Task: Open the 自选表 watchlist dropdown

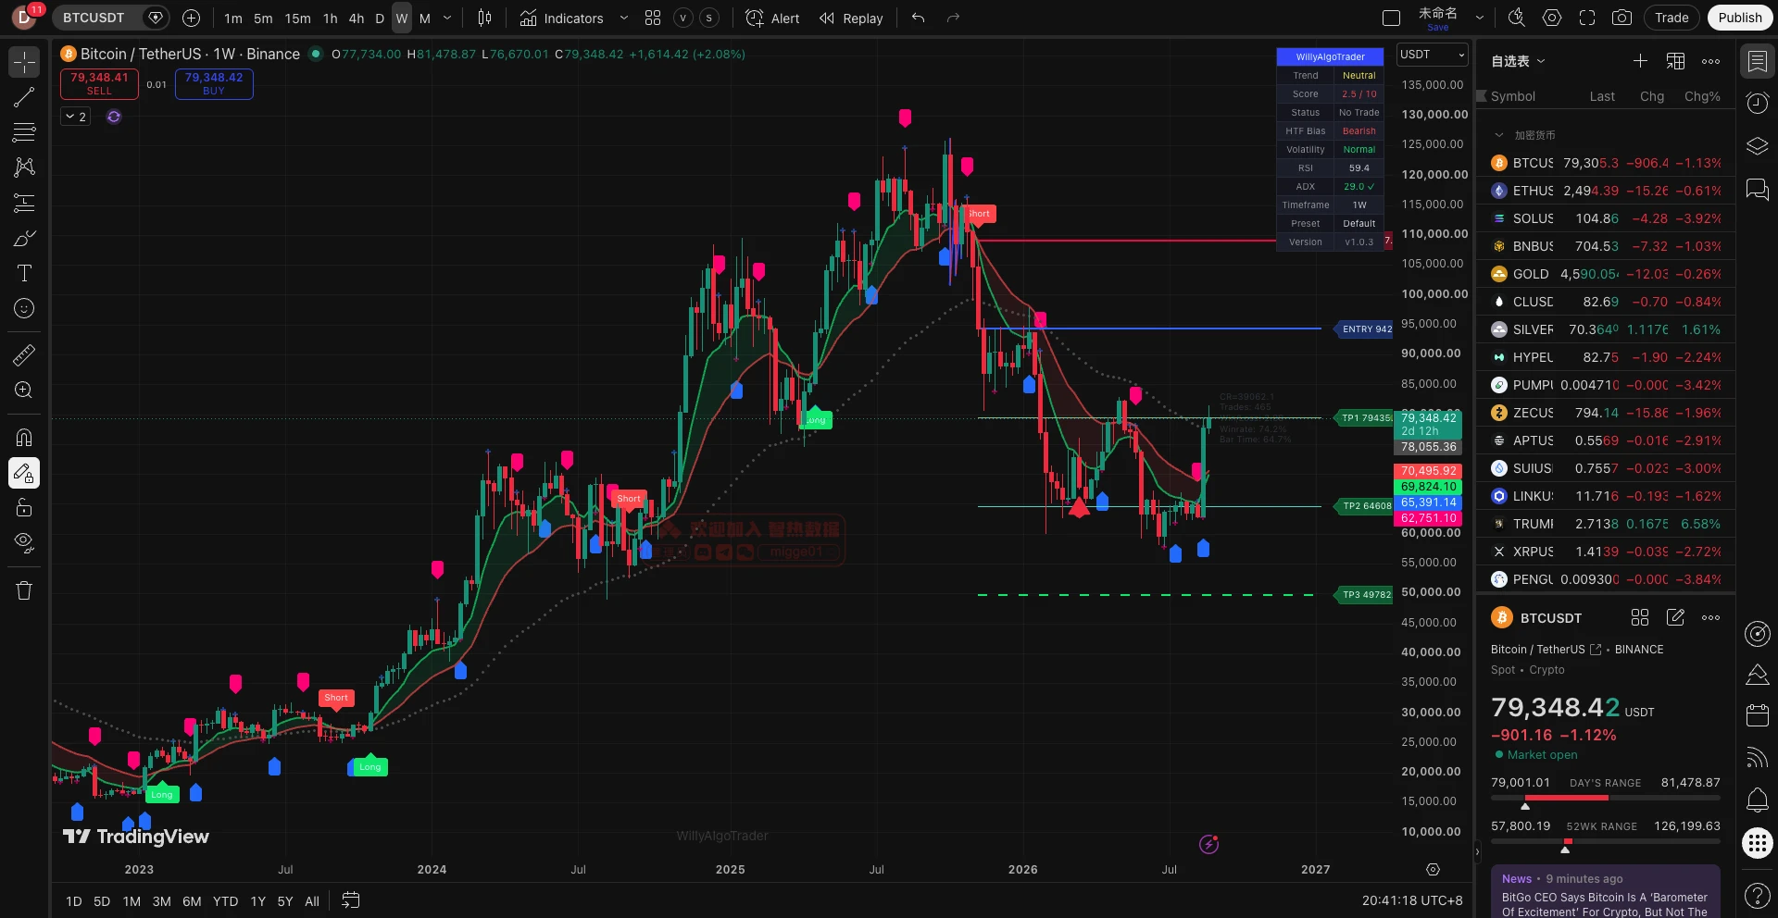Action: [x=1518, y=61]
